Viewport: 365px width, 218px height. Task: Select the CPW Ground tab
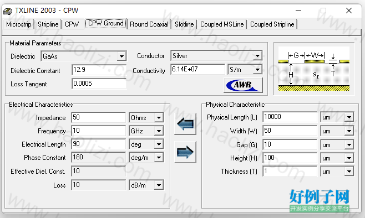[106, 23]
